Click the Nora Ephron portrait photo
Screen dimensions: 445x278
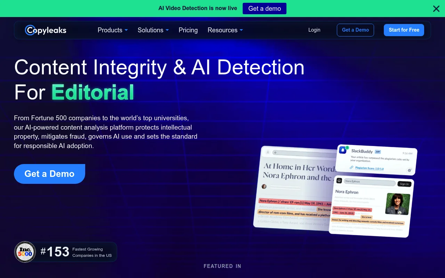[x=398, y=204]
